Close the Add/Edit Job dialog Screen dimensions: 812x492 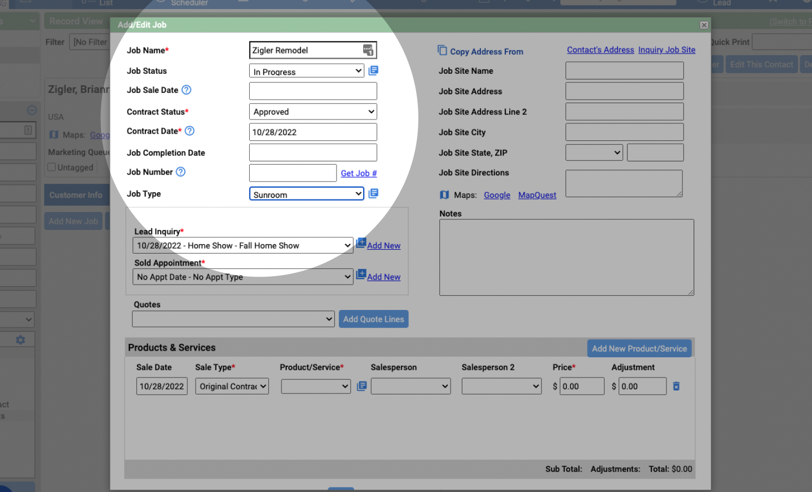pos(704,25)
